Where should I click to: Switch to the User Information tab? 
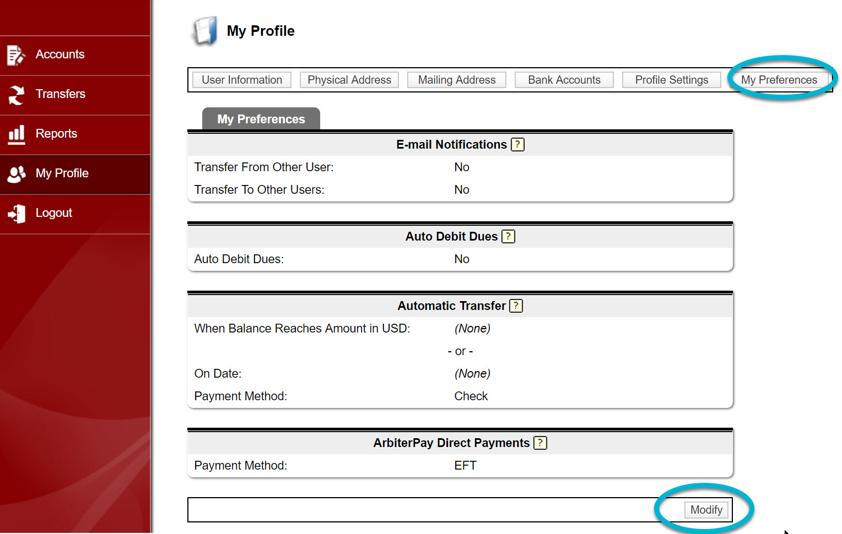coord(241,80)
